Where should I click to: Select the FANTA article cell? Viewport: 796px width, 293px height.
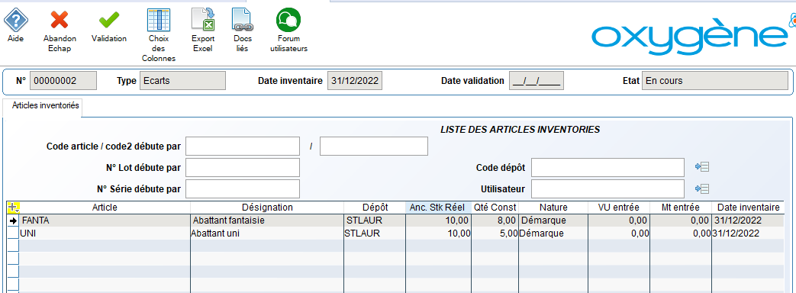click(x=105, y=221)
